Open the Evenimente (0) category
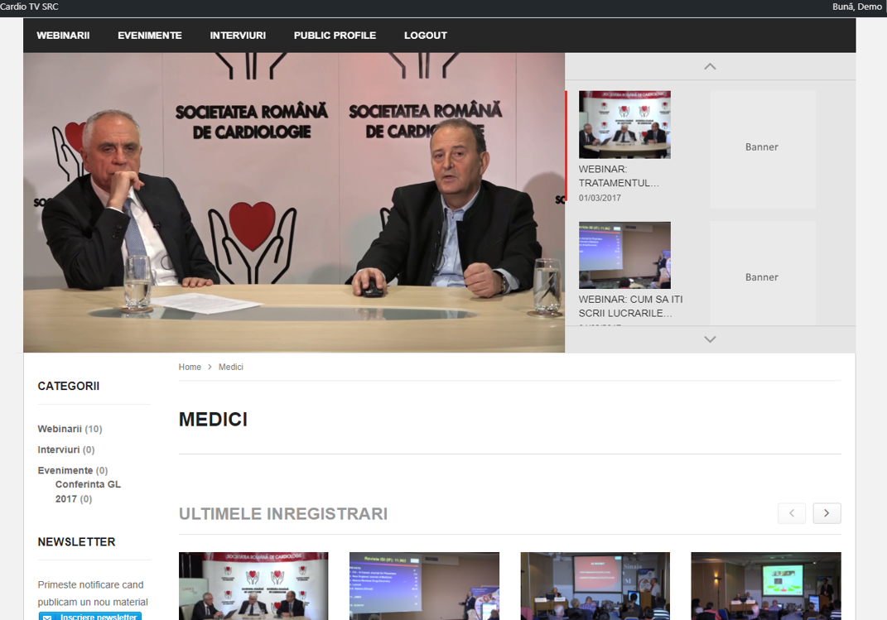Screen dimensions: 887x620 click(72, 471)
